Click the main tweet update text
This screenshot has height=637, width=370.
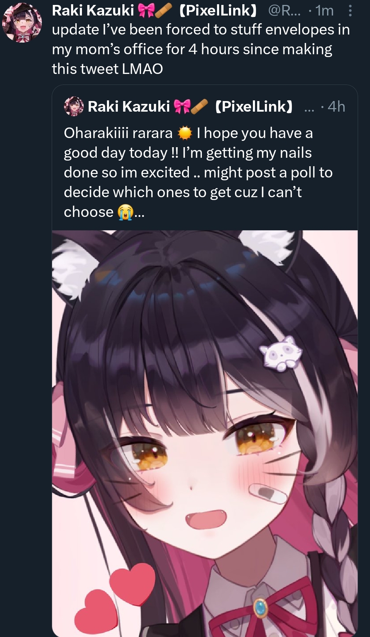pos(201,49)
